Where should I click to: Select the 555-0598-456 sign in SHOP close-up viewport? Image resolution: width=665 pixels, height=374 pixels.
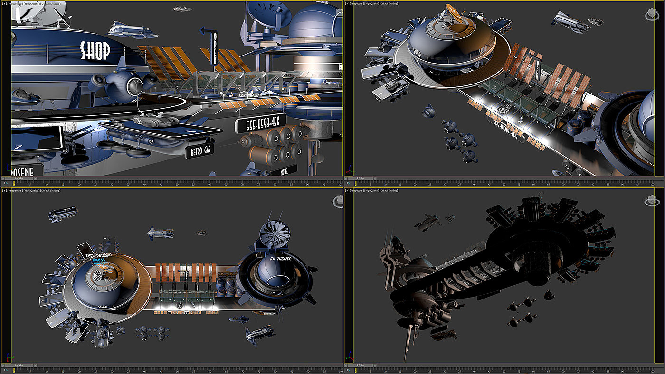pos(261,124)
